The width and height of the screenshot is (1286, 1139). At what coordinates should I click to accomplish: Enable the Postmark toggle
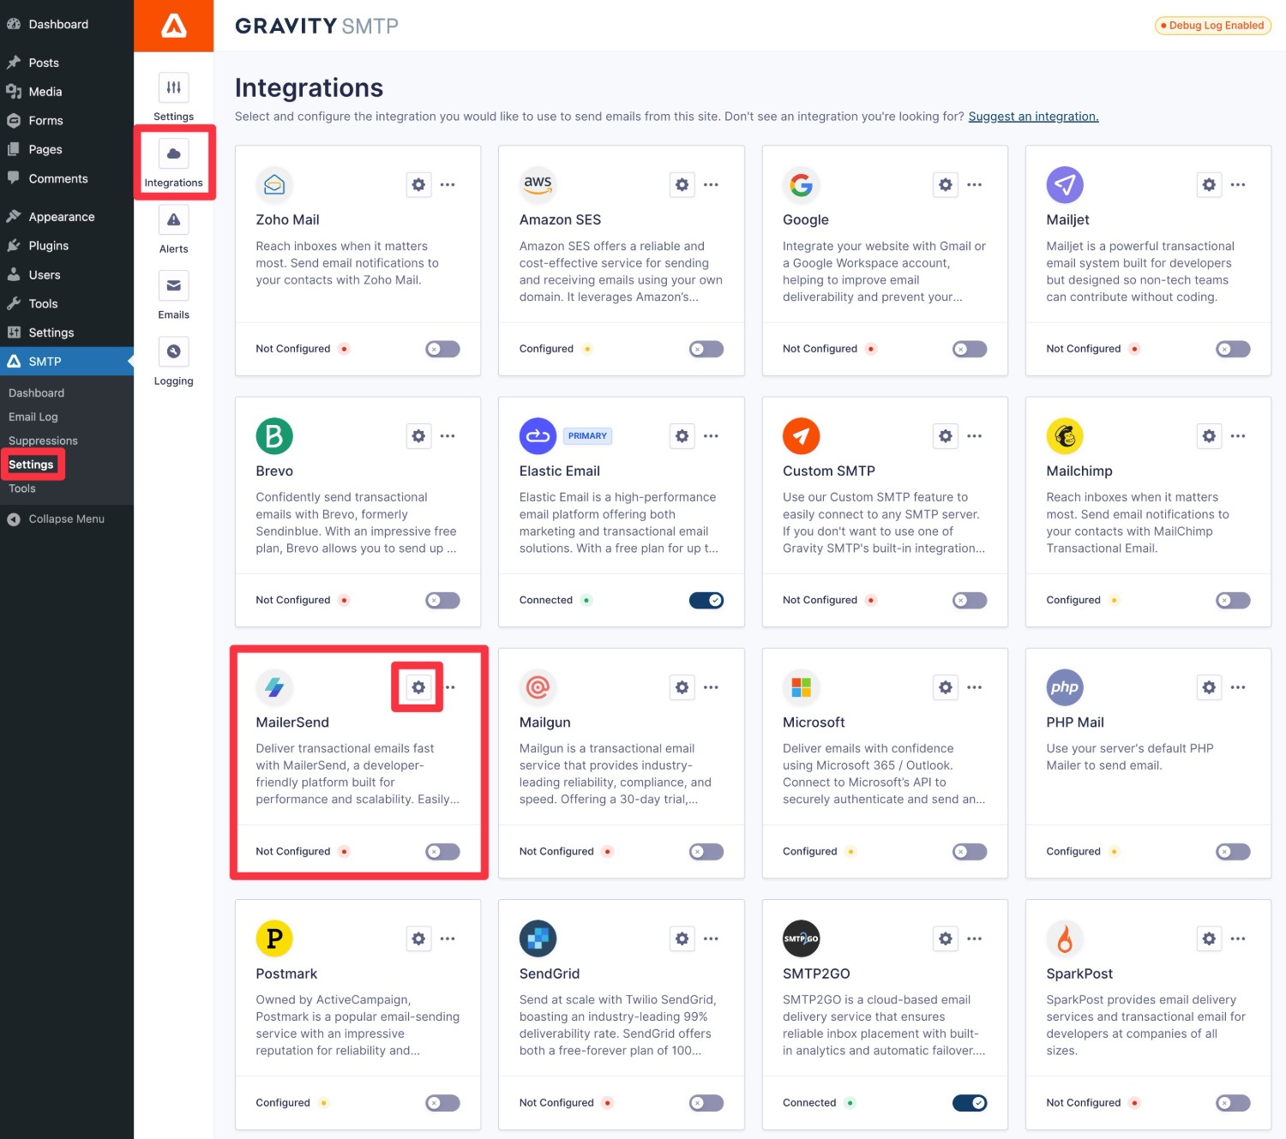click(442, 1103)
